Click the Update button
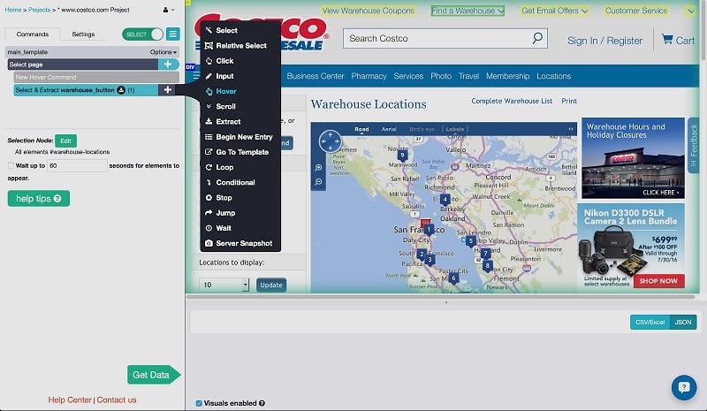The height and width of the screenshot is (411, 707). pos(271,285)
